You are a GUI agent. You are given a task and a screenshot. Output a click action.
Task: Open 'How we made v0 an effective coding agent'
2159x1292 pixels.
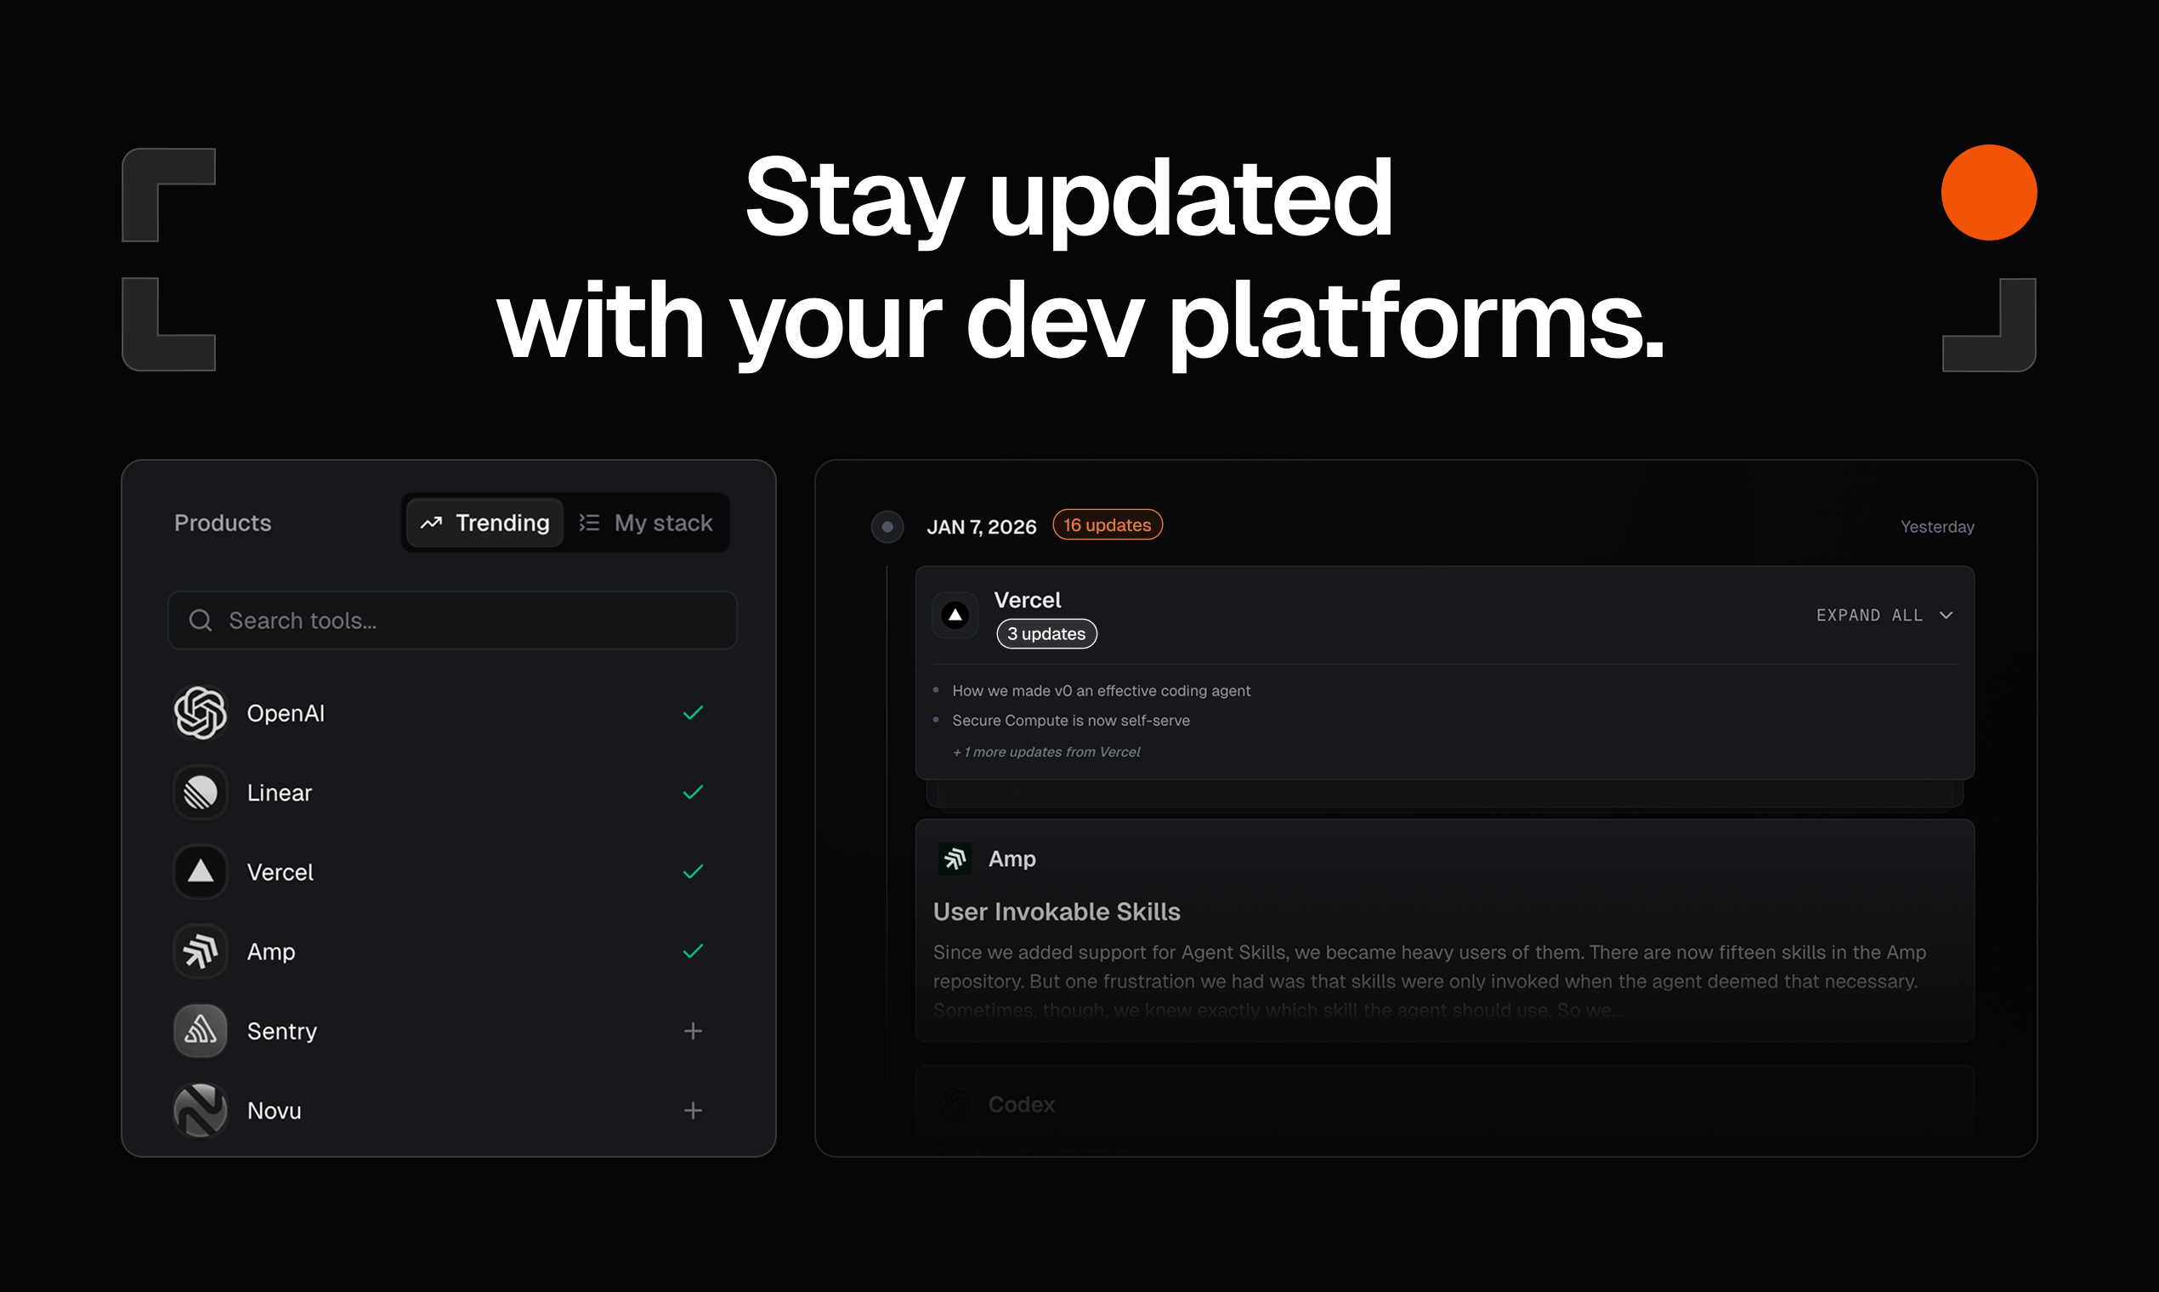pyautogui.click(x=1100, y=689)
